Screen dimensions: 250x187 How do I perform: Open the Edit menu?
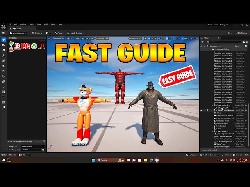pos(16,25)
